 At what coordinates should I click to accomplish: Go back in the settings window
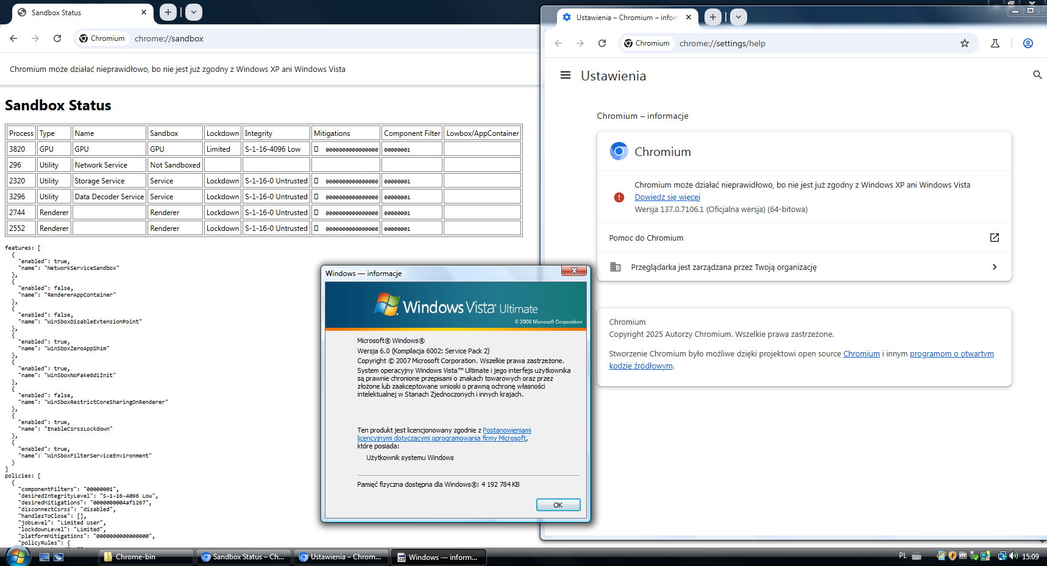click(x=558, y=43)
